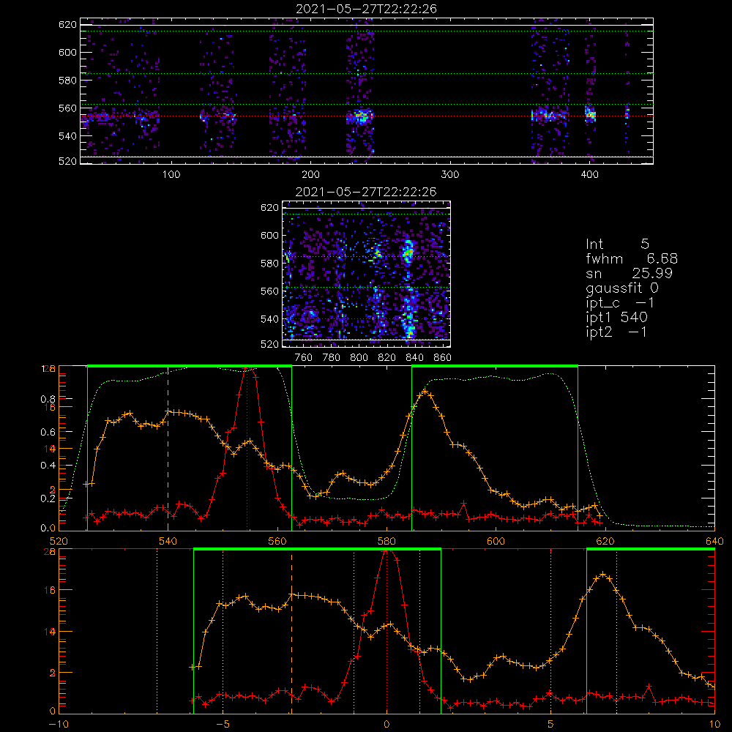The image size is (732, 732).
Task: Click the third plot y-axis label 0.8
Action: tap(48, 399)
